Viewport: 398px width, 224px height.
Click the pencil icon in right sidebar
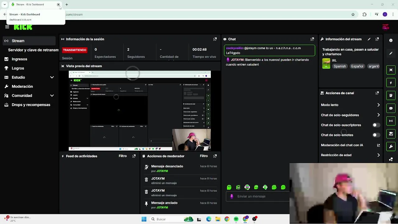click(x=391, y=53)
